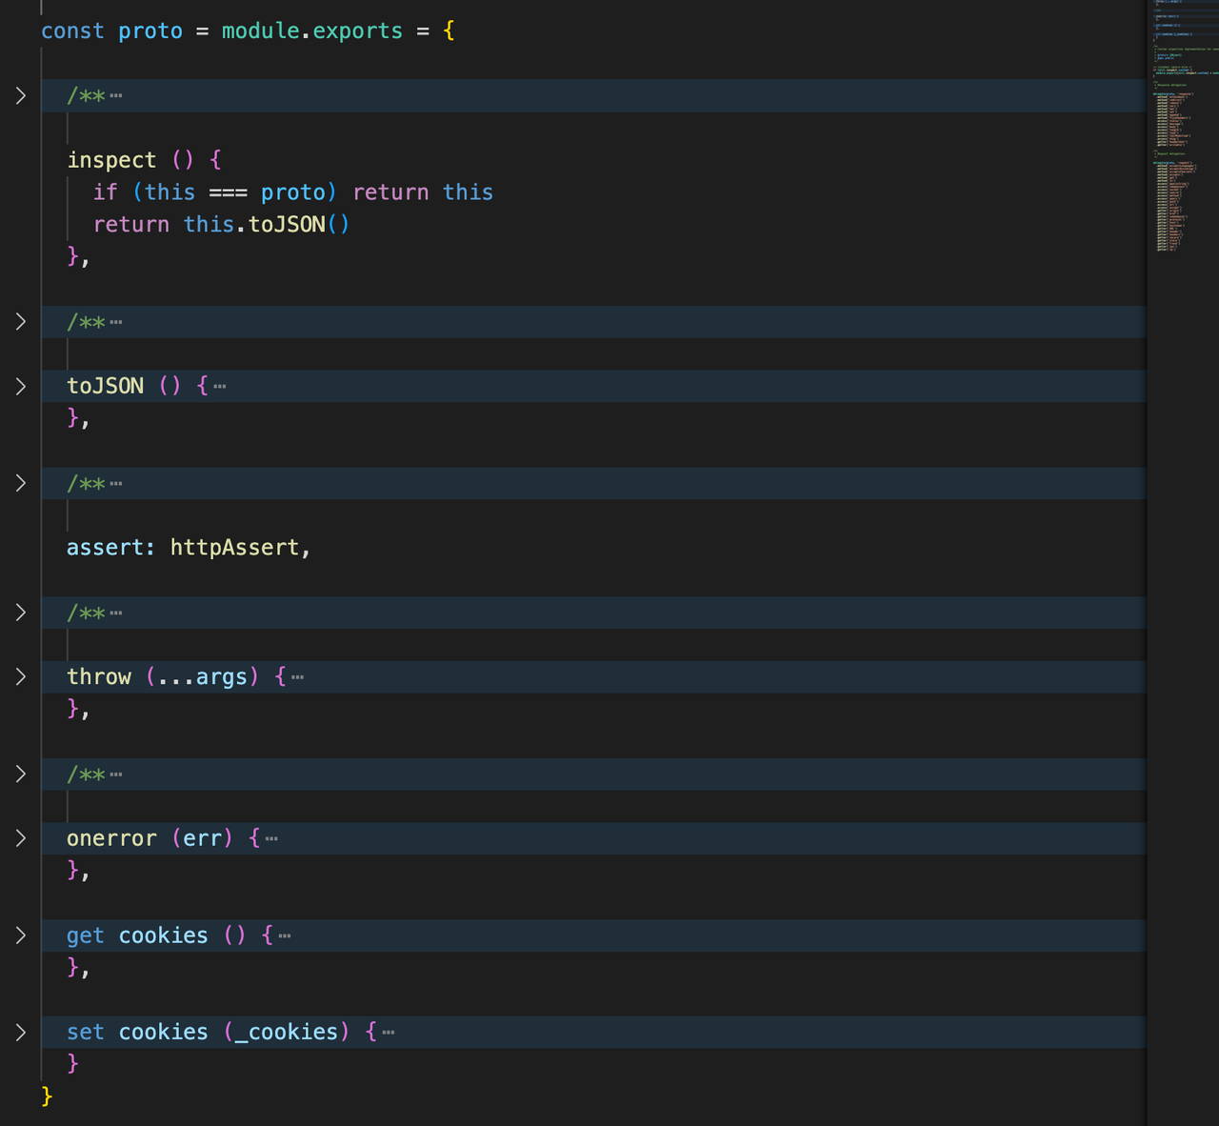This screenshot has height=1126, width=1219.
Task: Click 'toJSON' in the return this.toJSON() line
Action: (287, 225)
